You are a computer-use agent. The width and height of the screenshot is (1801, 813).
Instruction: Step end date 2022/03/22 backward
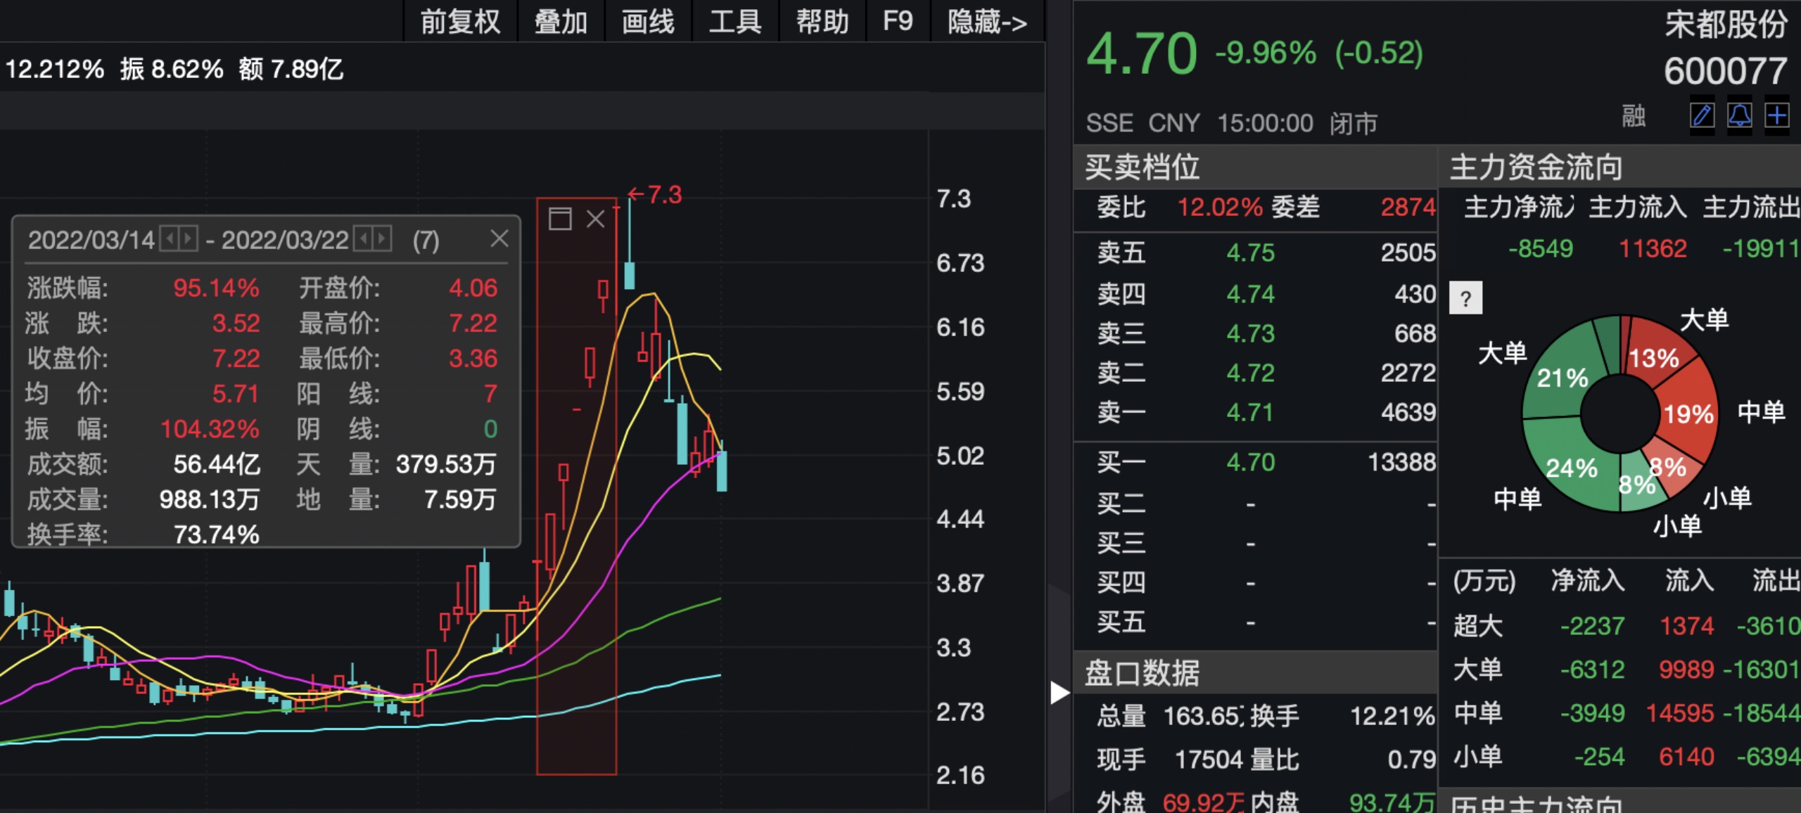click(x=363, y=239)
